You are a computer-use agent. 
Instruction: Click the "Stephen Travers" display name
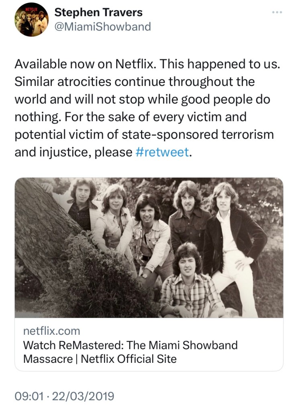[x=98, y=12]
